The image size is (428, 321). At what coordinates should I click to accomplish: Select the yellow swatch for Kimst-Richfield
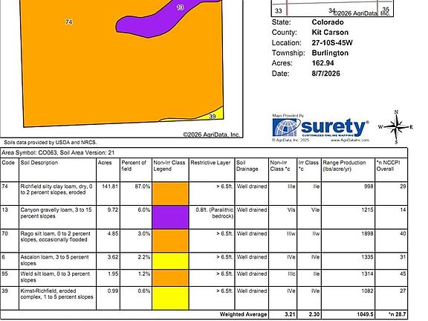click(170, 298)
